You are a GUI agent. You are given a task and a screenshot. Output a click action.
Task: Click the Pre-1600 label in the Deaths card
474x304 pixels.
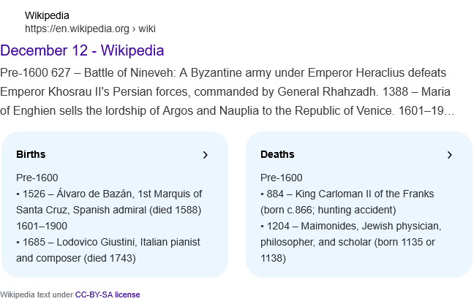[x=281, y=178]
